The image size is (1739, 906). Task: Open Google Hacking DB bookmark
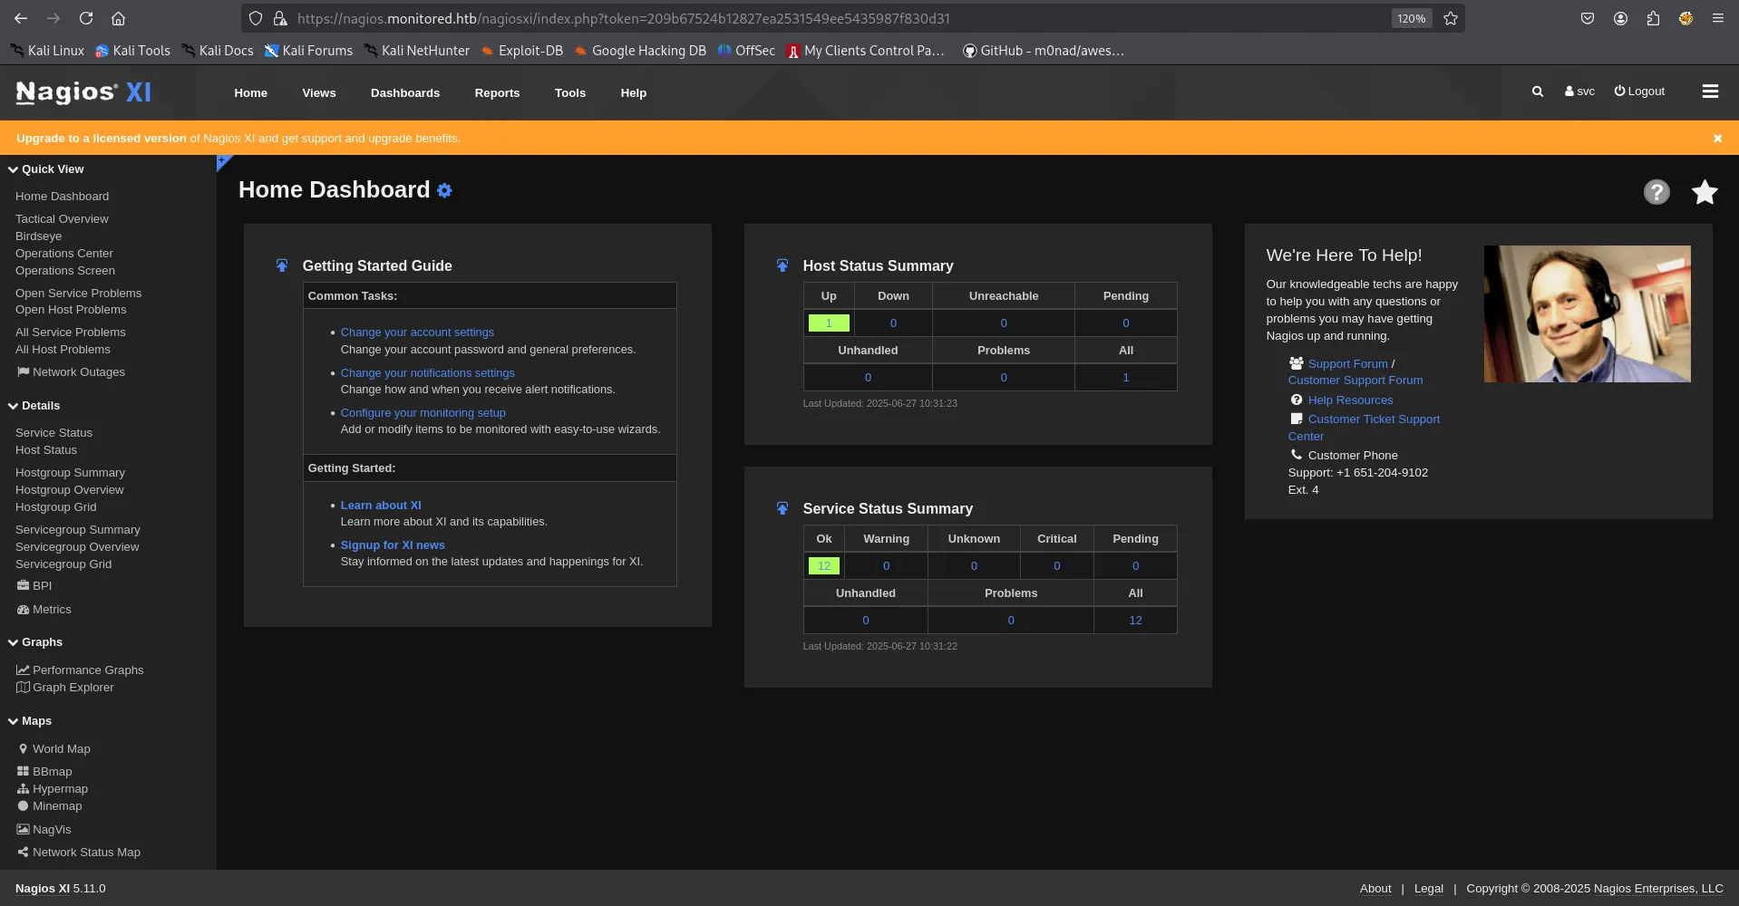[640, 51]
